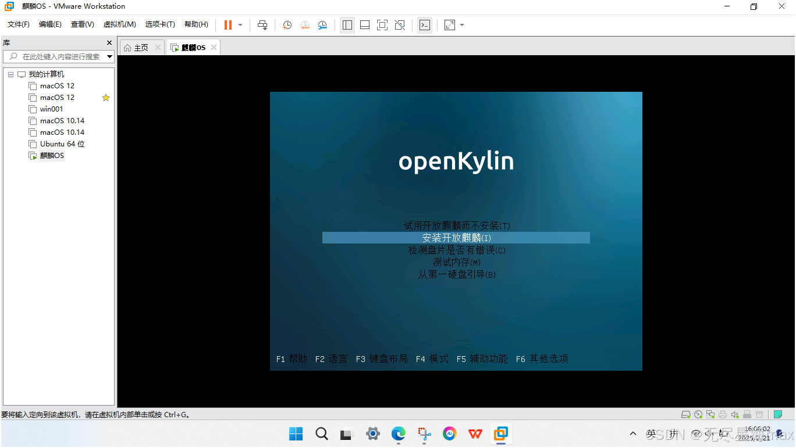Screen dimensions: 796x448
Task: Choose 从第一硬盘引导(B) boot option
Action: tap(457, 274)
